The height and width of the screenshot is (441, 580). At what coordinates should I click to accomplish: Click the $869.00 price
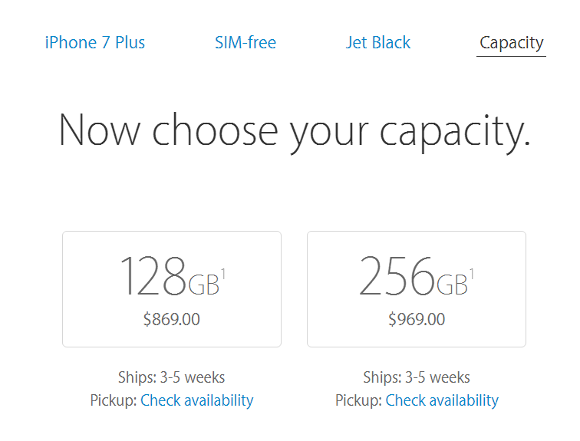171,320
